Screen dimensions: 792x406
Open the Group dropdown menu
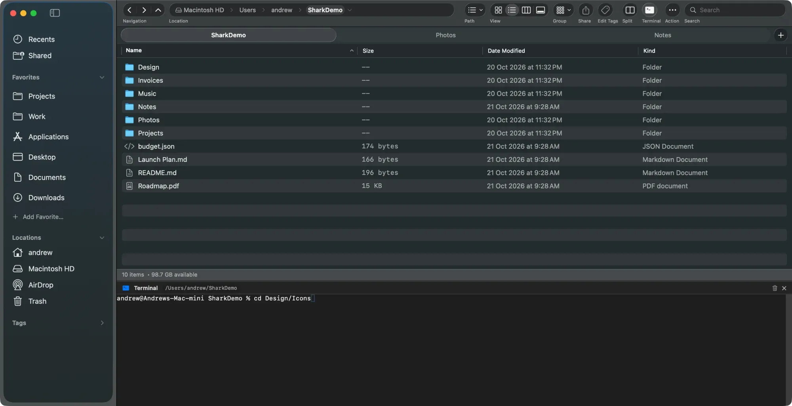coord(563,10)
